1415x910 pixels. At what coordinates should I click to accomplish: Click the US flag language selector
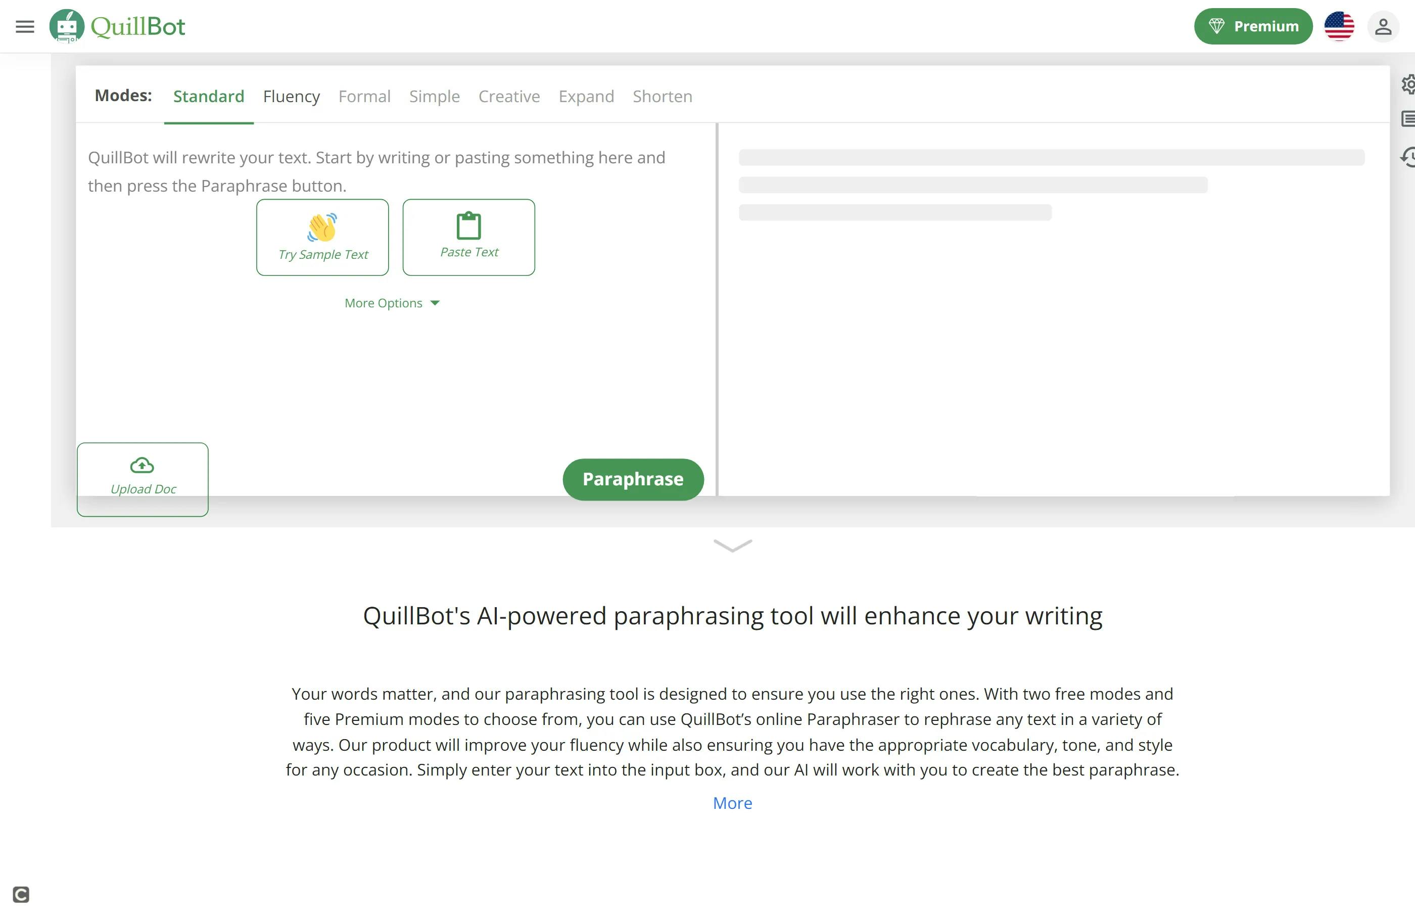1339,27
